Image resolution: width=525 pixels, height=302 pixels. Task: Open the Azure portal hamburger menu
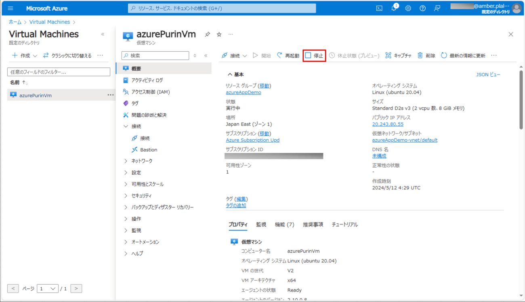[10, 8]
